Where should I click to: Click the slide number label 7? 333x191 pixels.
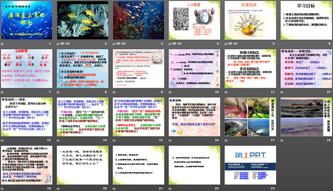pyautogui.click(x=50, y=92)
